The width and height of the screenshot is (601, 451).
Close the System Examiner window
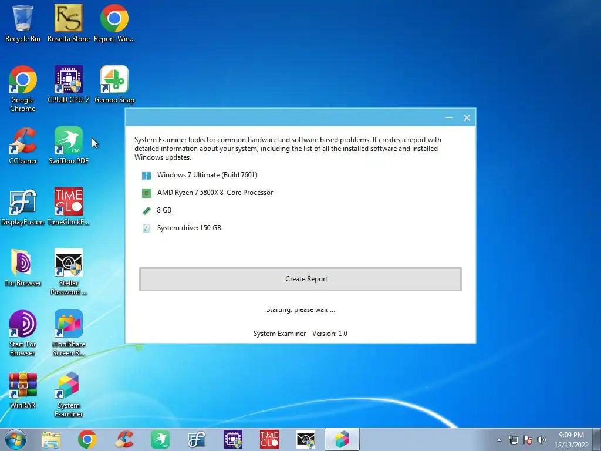coord(467,117)
